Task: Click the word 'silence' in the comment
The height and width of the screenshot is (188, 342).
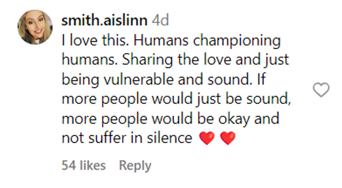Action: 173,138
